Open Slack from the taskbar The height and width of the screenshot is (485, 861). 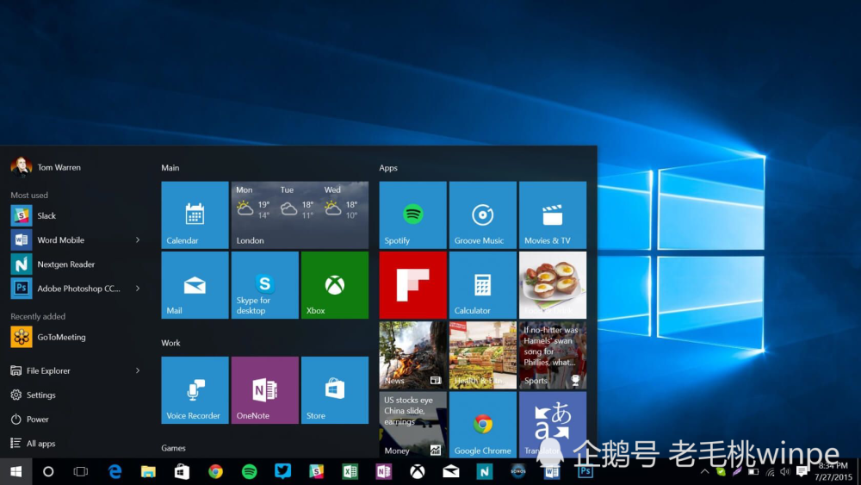(316, 471)
